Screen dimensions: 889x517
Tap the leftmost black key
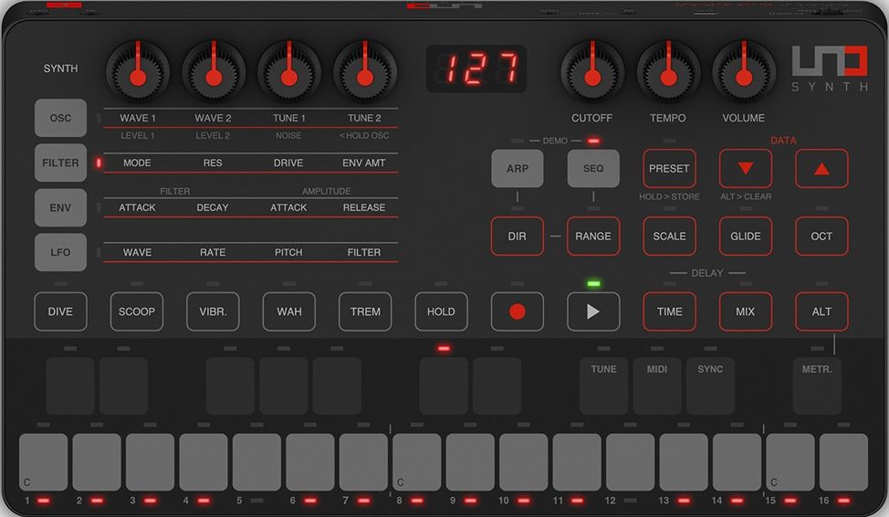pyautogui.click(x=70, y=385)
